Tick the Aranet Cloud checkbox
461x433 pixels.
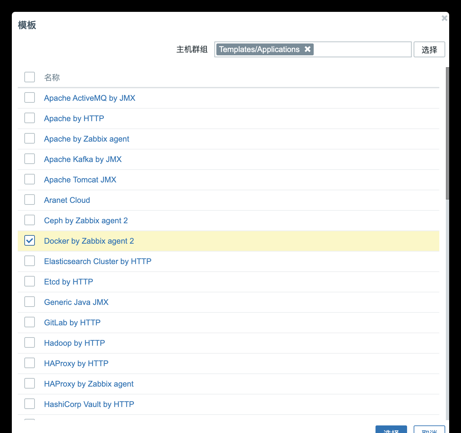pos(30,200)
